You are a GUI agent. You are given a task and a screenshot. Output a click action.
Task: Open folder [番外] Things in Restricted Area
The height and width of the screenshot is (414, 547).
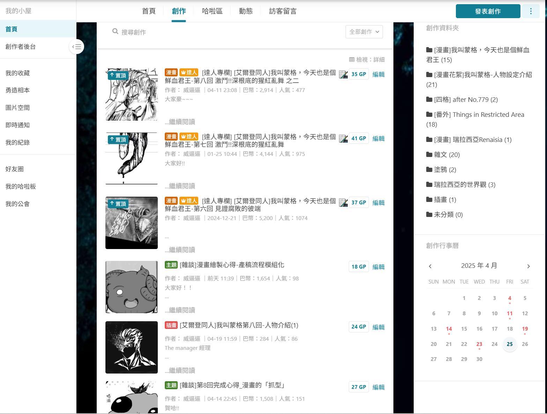click(x=475, y=119)
